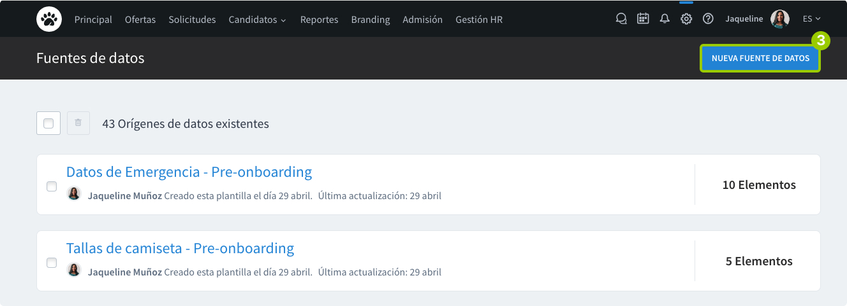This screenshot has height=306, width=847.
Task: Click the 10 Elementos count cell
Action: 758,185
